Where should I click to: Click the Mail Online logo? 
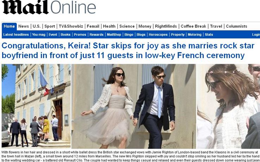pos(49,7)
